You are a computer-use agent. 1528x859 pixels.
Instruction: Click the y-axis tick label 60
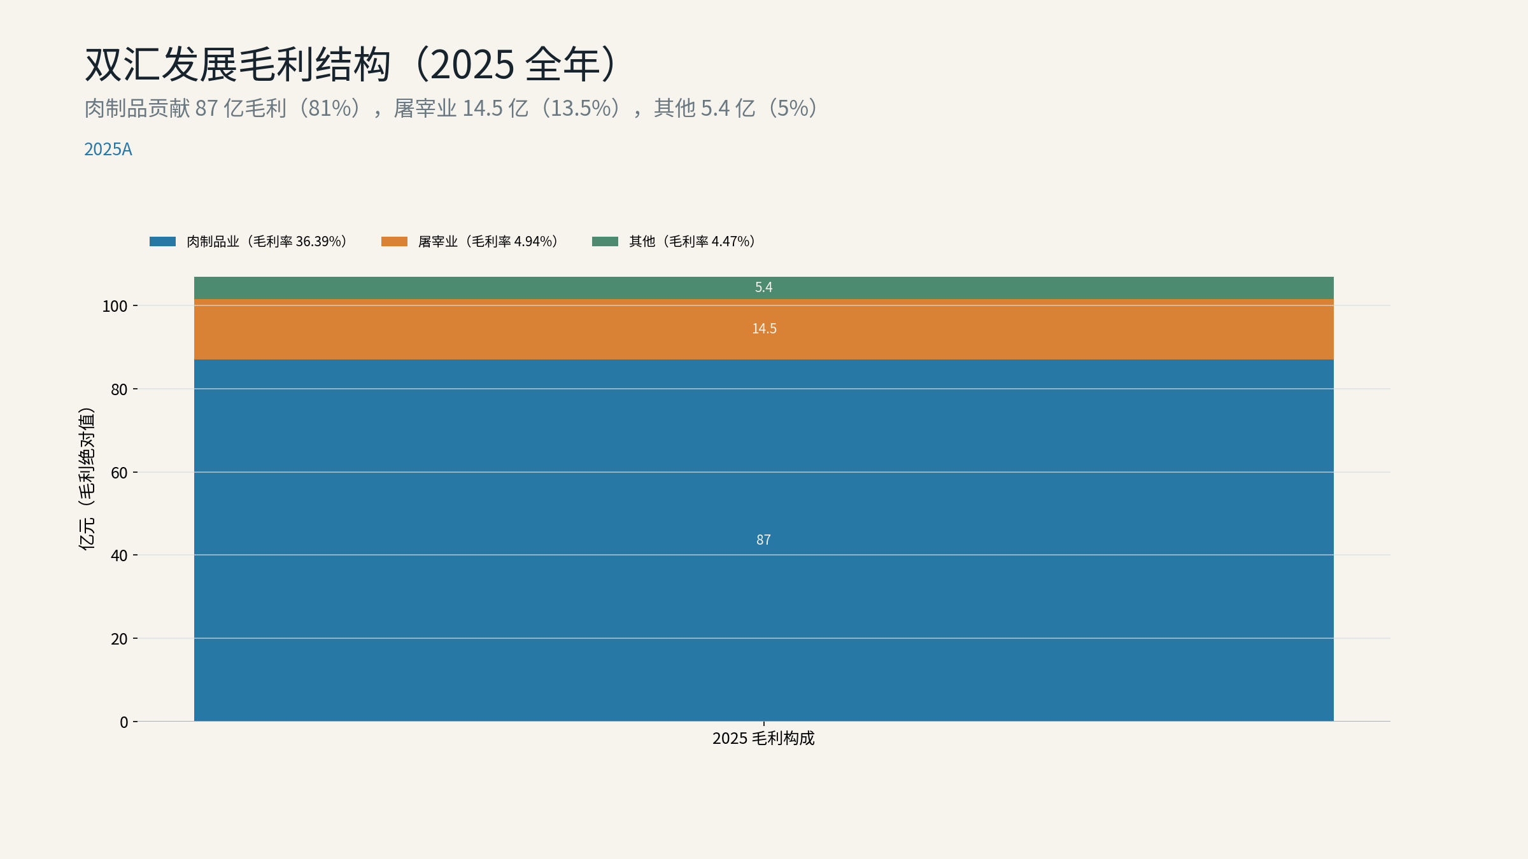[119, 473]
